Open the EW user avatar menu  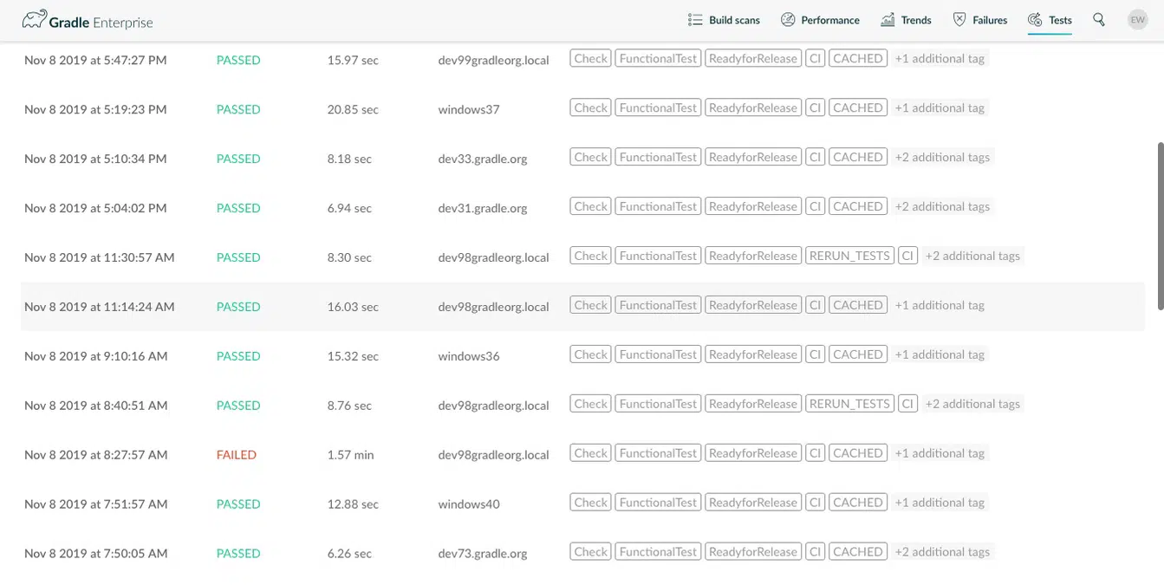point(1137,19)
